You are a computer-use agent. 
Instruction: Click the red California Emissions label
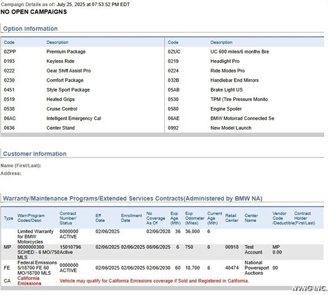[x=30, y=281]
